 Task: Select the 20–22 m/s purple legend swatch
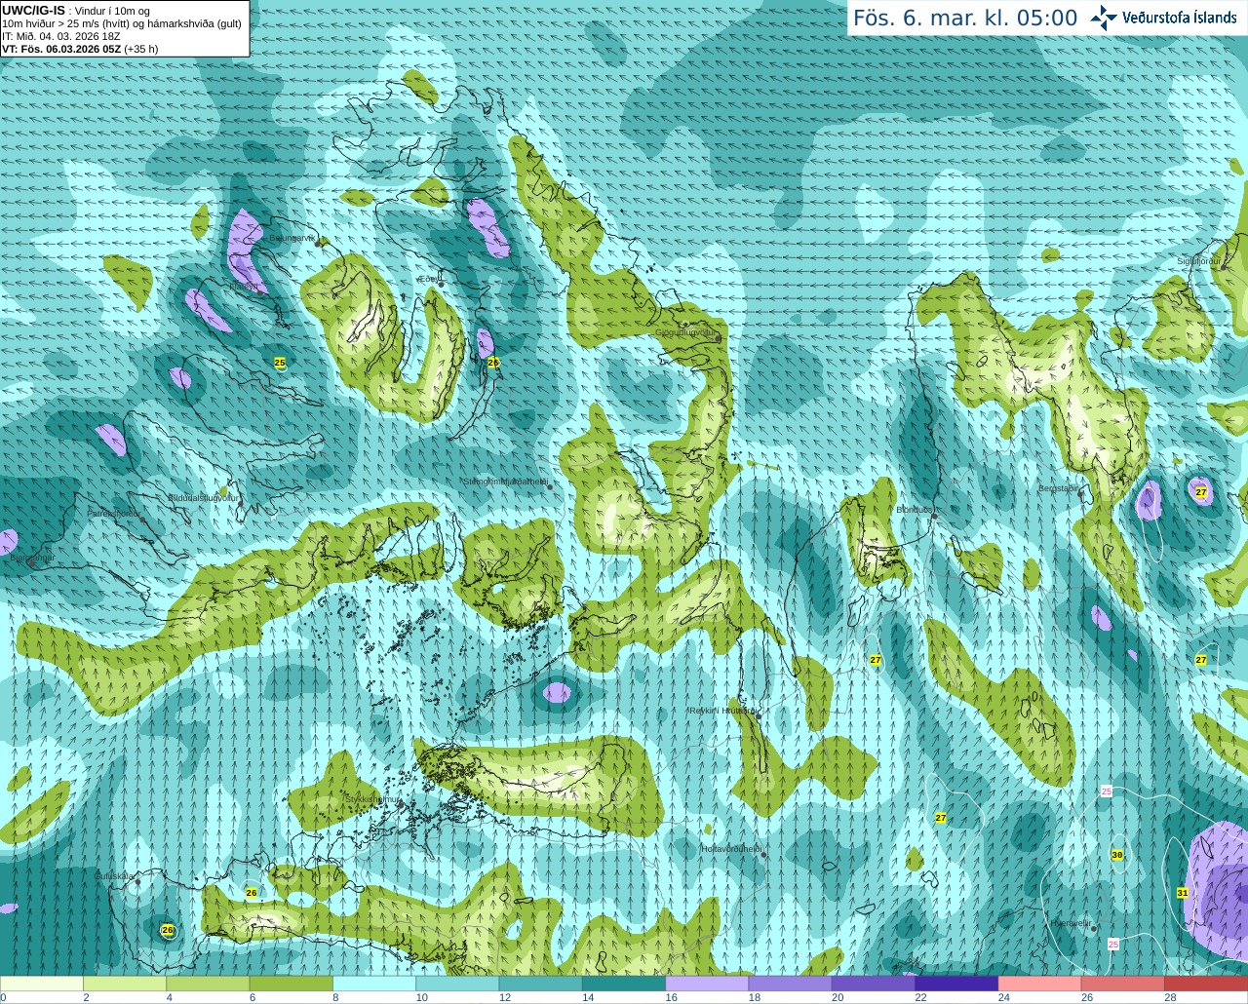(x=874, y=983)
